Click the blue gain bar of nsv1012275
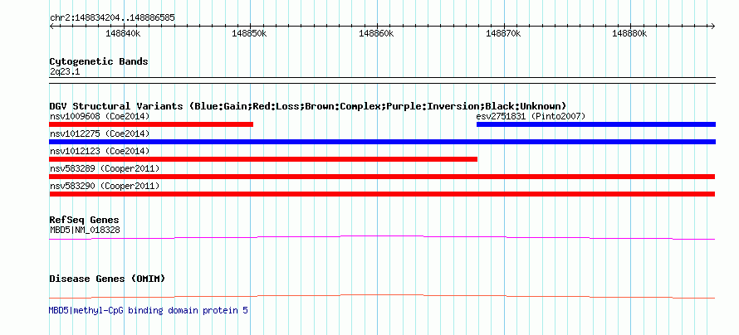Viewport: 739px width, 335px height. pos(382,142)
